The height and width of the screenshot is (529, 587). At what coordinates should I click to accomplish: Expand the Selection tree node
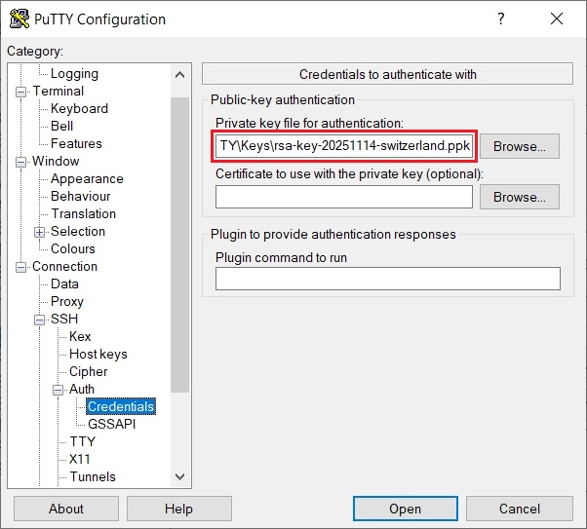pos(40,232)
